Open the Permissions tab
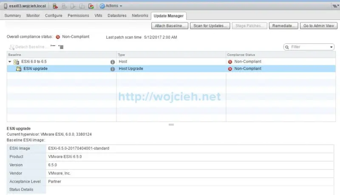The width and height of the screenshot is (340, 195). pyautogui.click(x=78, y=16)
